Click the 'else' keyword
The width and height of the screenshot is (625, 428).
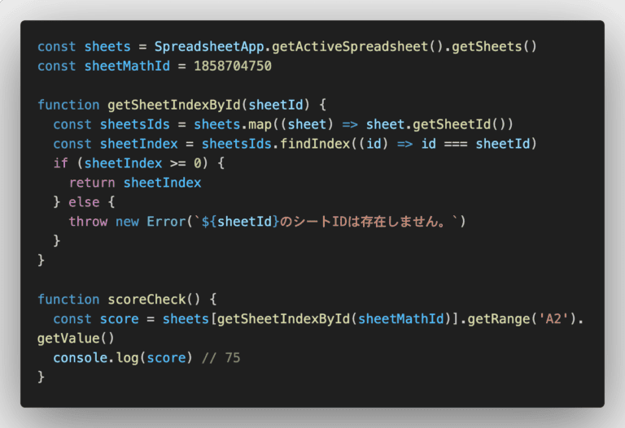point(84,202)
